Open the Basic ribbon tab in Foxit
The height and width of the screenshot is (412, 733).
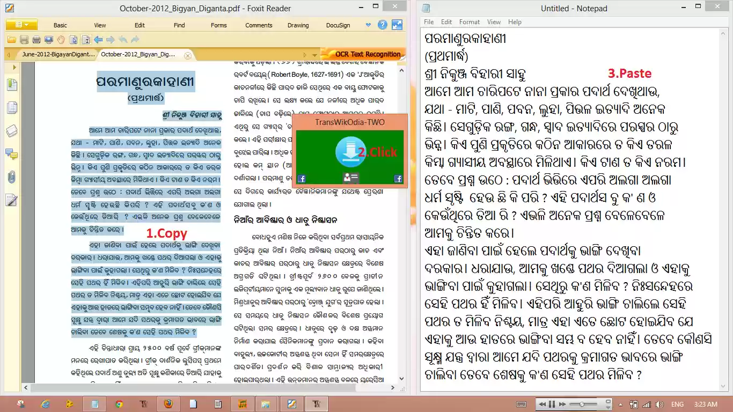click(60, 25)
